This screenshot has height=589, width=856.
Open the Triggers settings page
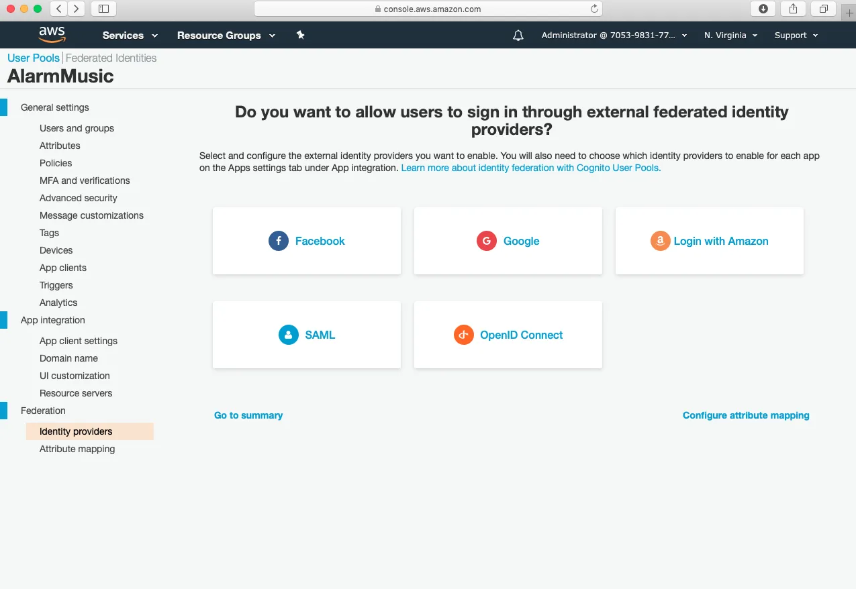(56, 285)
